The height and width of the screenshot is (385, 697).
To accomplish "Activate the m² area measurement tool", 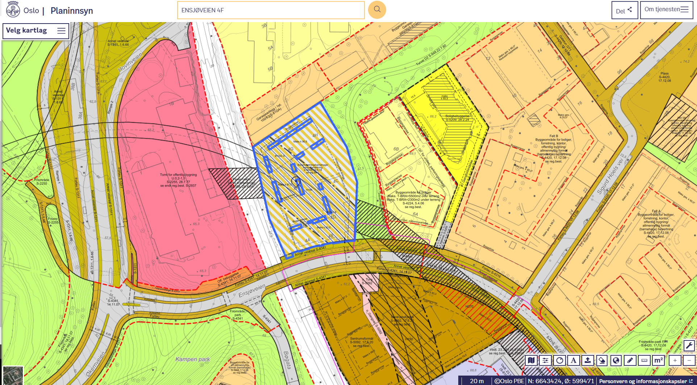I will click(x=658, y=360).
